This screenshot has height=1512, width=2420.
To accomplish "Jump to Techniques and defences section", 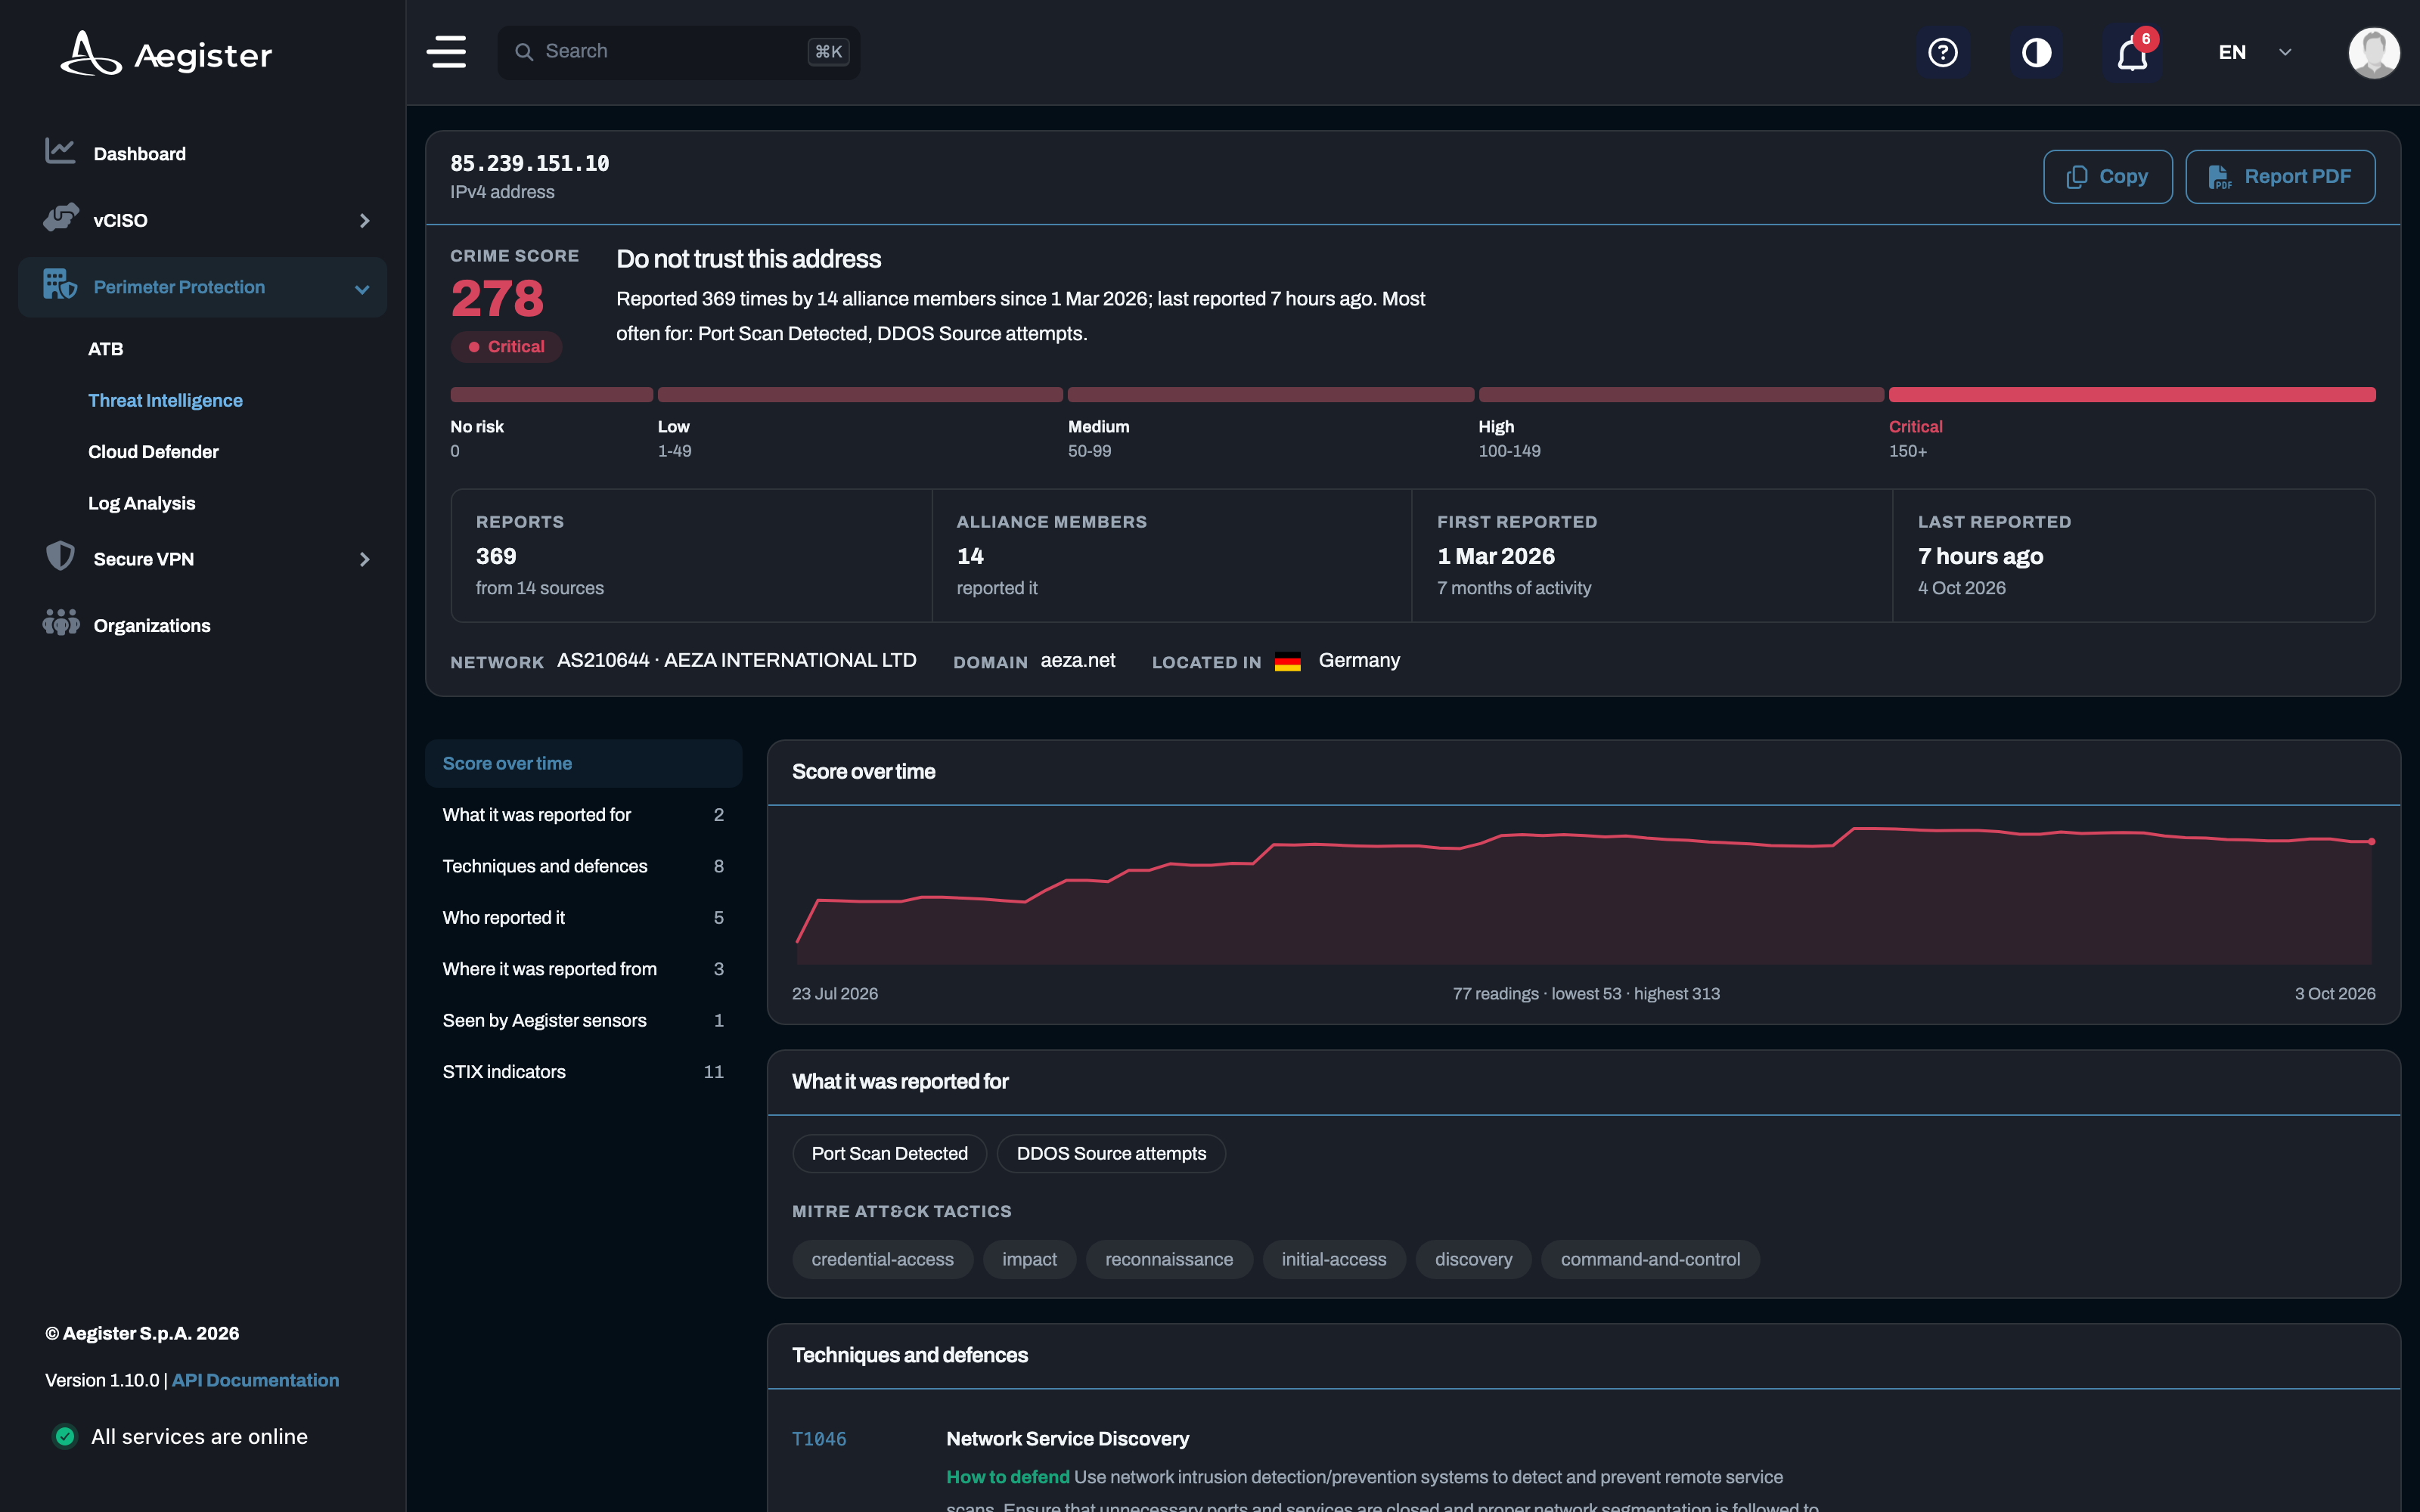I will 583,866.
